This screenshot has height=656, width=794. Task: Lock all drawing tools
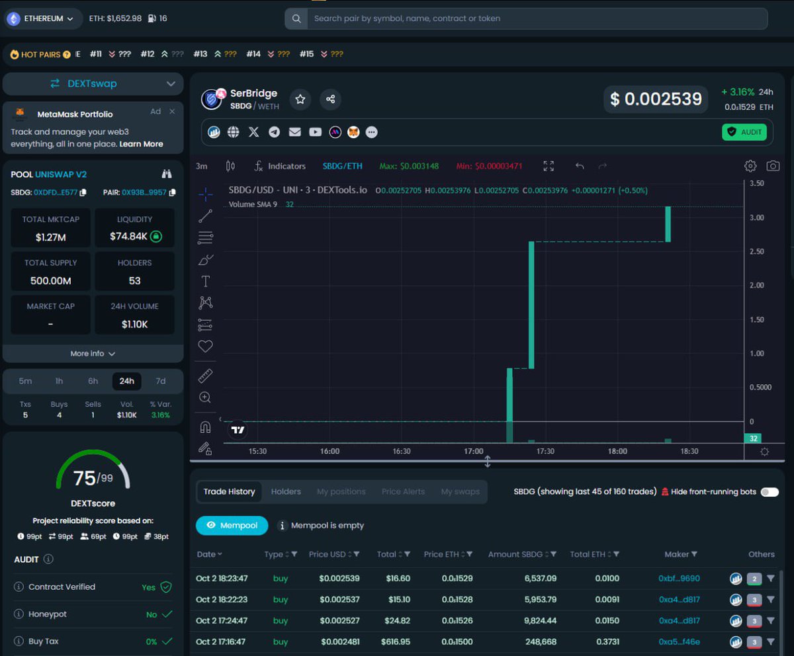(x=206, y=448)
